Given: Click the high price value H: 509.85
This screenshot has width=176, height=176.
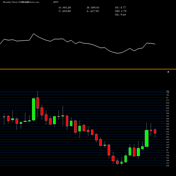Looking at the screenshot, I should tap(93, 8).
